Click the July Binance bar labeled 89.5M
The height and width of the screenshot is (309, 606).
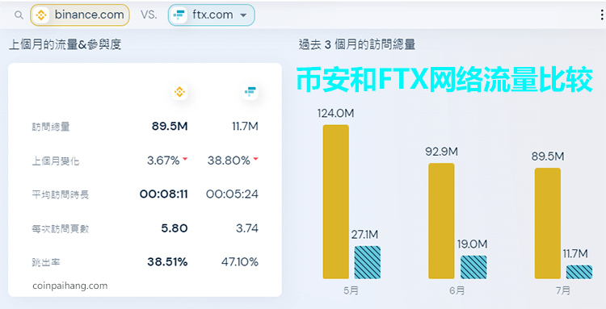click(548, 223)
